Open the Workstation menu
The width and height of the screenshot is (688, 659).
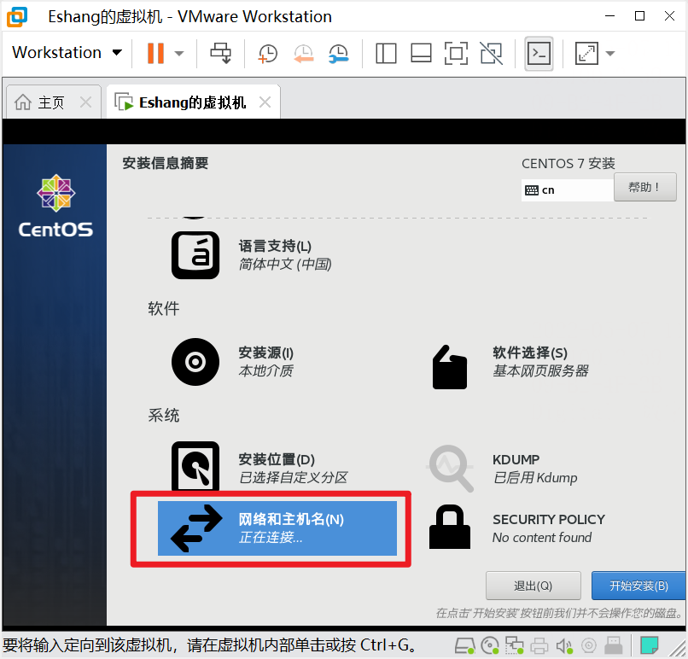pyautogui.click(x=67, y=53)
